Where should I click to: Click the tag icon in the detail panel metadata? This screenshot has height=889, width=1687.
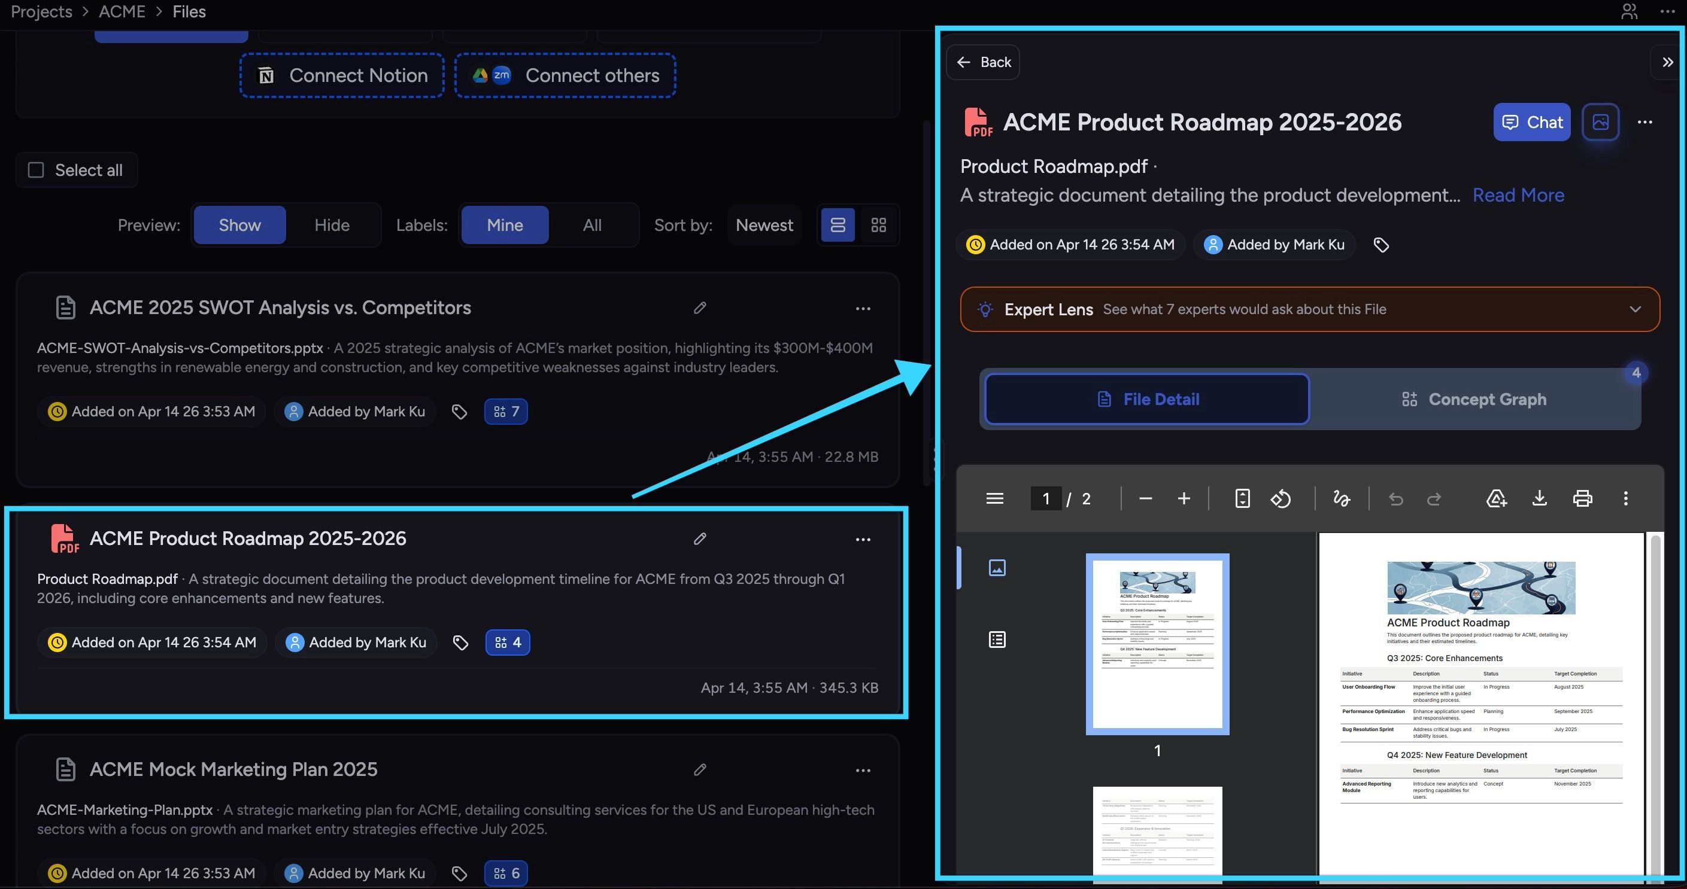(x=1380, y=245)
